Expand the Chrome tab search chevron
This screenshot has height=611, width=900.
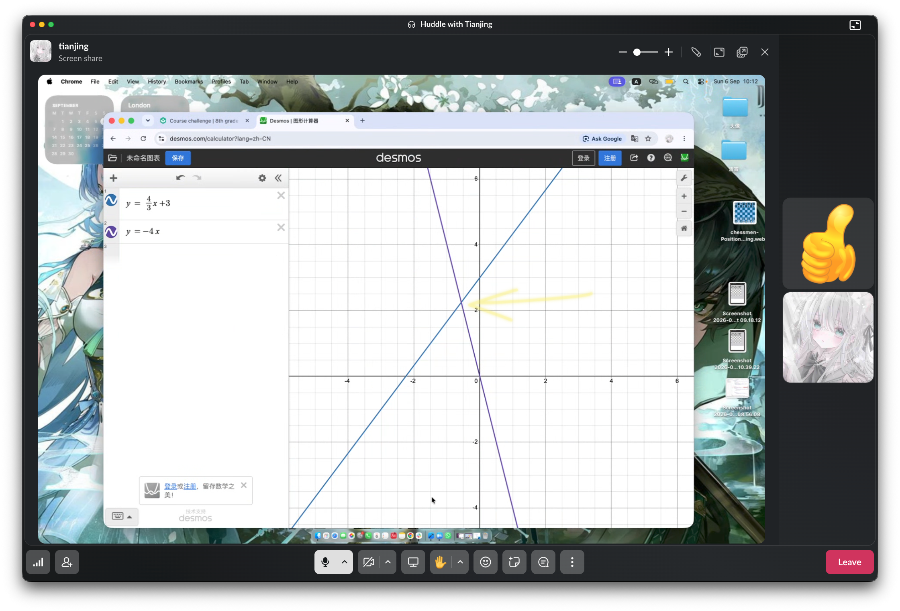(x=148, y=120)
